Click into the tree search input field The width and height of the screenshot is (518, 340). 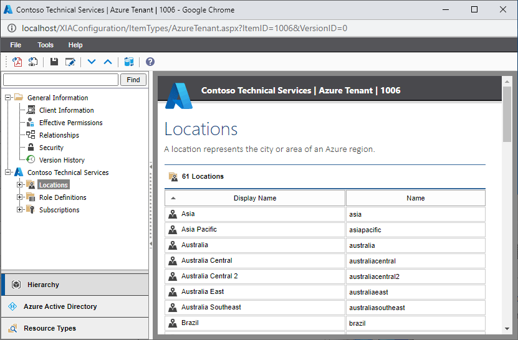60,80
